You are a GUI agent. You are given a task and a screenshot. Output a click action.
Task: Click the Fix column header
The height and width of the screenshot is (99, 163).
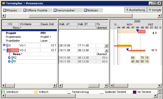pos(102,24)
